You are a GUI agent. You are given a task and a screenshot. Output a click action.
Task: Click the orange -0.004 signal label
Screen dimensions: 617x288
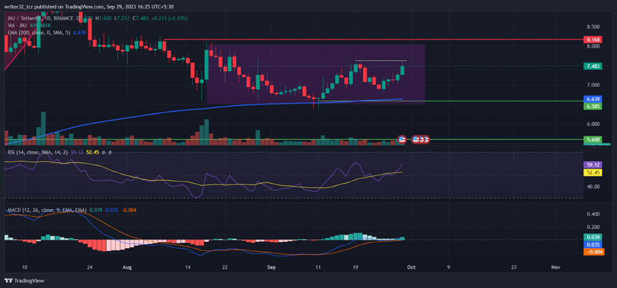[x=593, y=251]
